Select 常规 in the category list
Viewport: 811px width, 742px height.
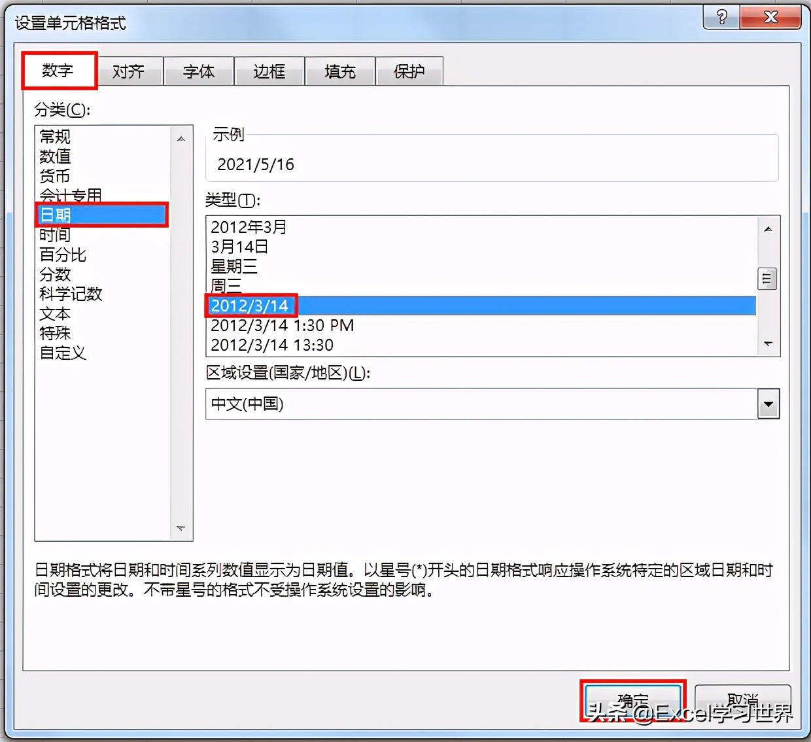tap(54, 137)
